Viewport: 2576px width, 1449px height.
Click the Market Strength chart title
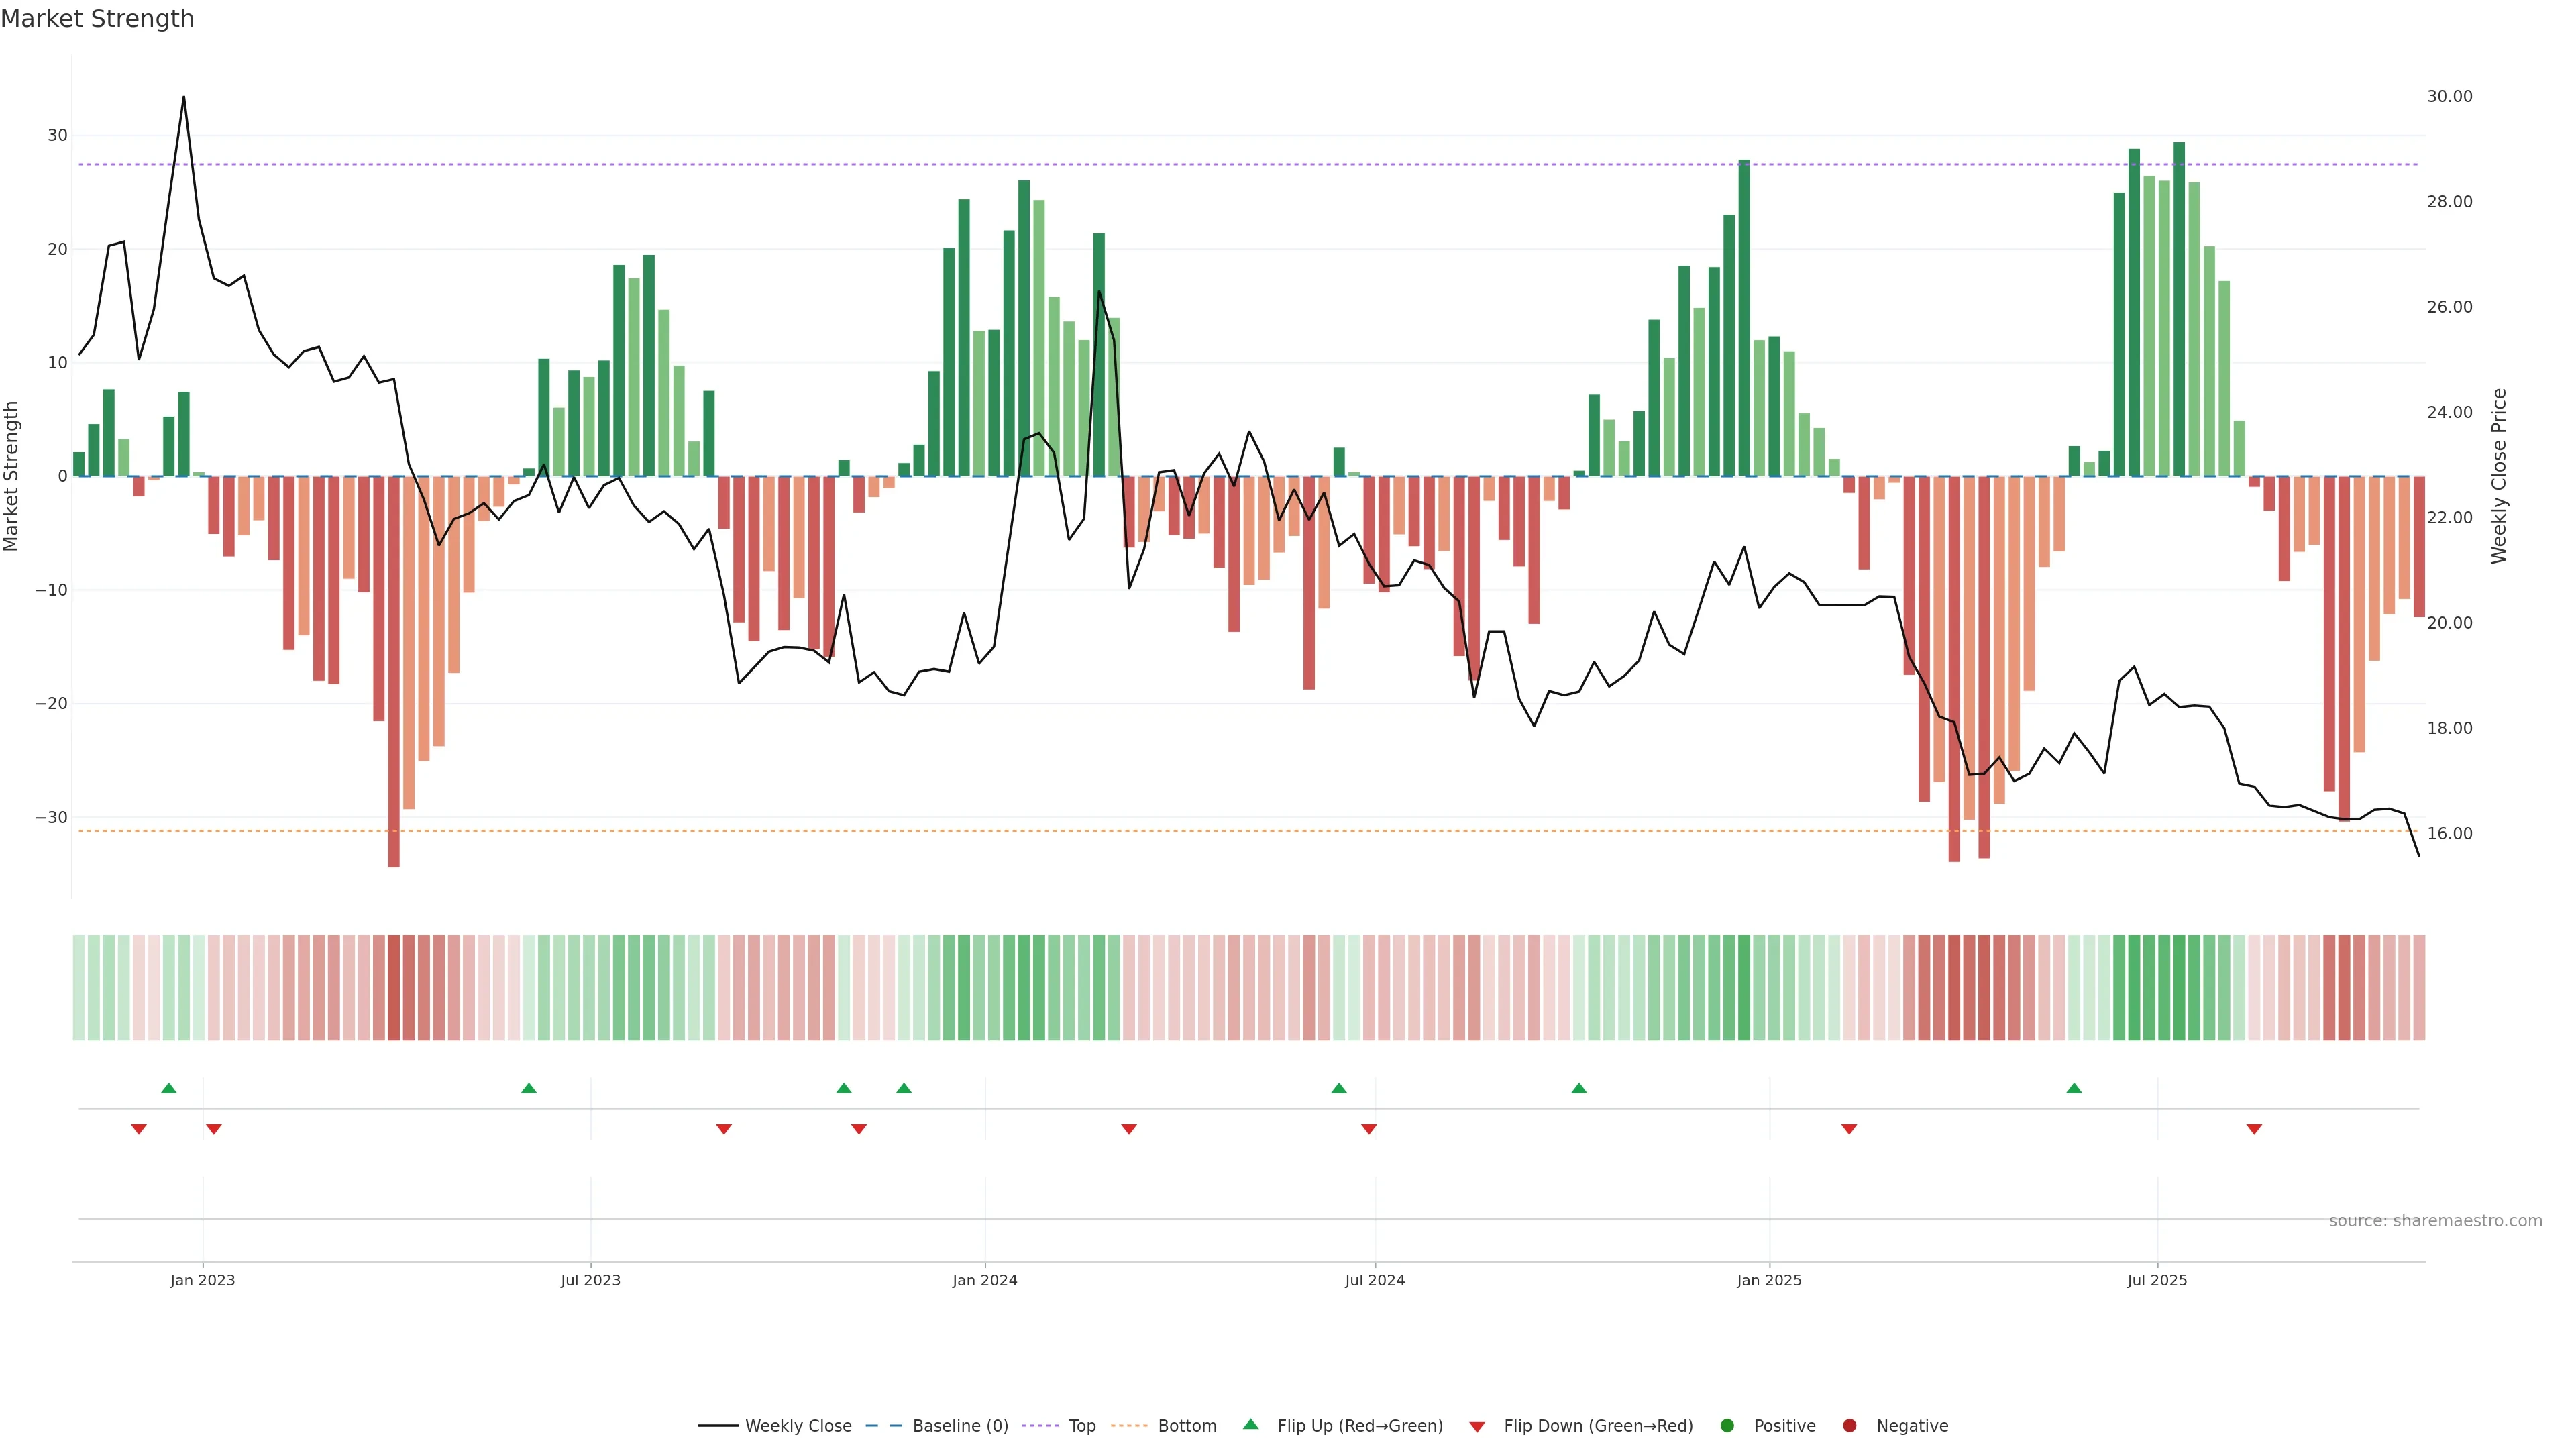[97, 19]
